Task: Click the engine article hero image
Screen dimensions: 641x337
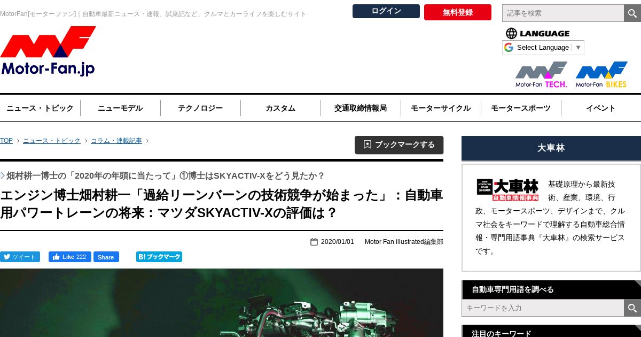Action: point(222,303)
